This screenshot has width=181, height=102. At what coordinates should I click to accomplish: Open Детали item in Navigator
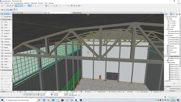coord(171,50)
